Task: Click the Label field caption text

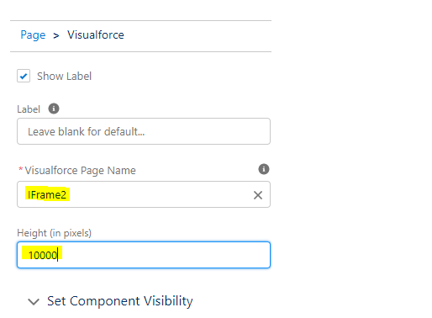Action: click(29, 109)
